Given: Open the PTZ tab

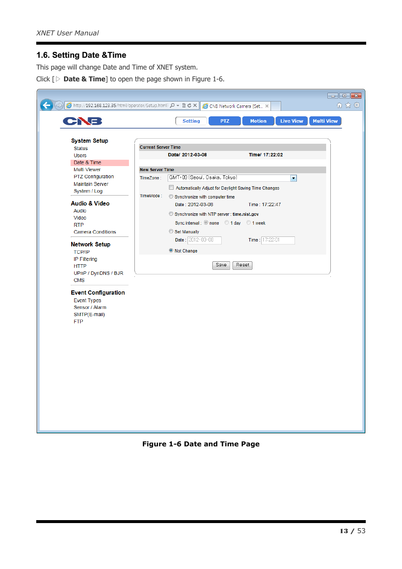Looking at the screenshot, I should click(x=225, y=121).
